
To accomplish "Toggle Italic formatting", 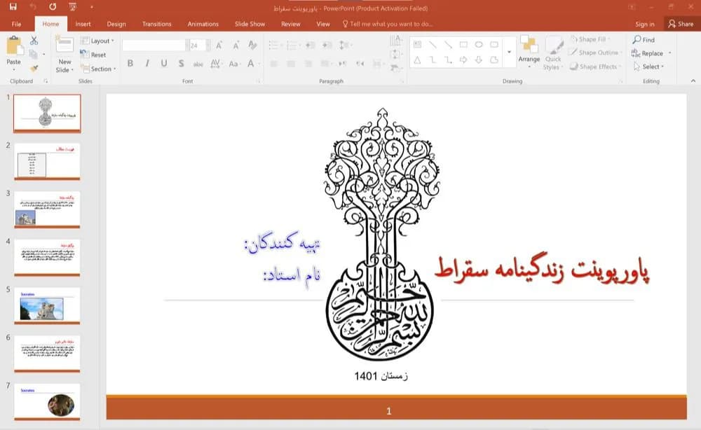I will [x=147, y=64].
